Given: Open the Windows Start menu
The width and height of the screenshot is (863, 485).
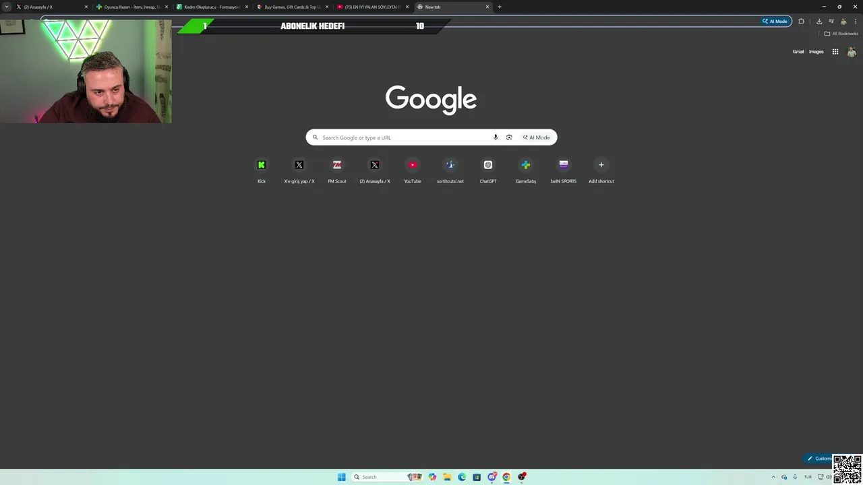Looking at the screenshot, I should 342,477.
